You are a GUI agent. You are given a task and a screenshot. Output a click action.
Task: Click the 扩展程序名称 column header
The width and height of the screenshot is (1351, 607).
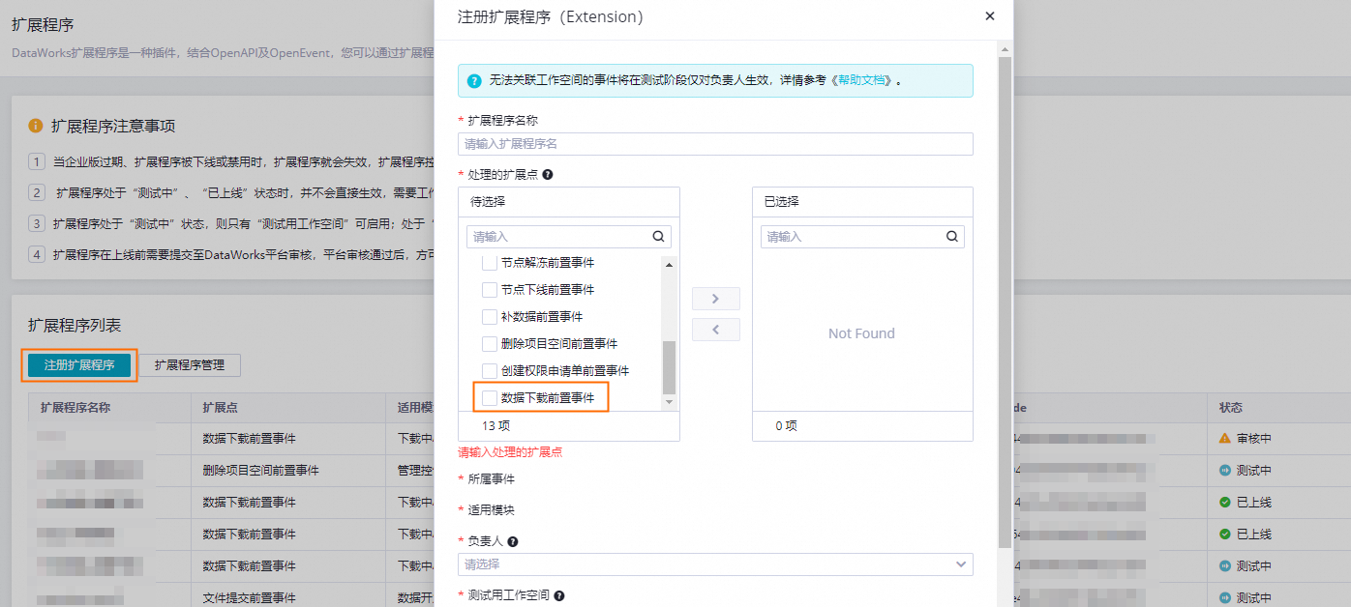(75, 408)
